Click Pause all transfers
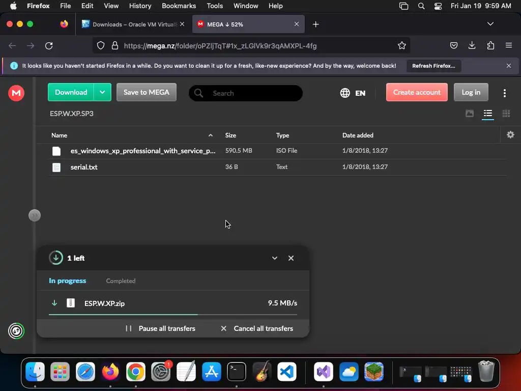This screenshot has height=391, width=521. pos(161,328)
